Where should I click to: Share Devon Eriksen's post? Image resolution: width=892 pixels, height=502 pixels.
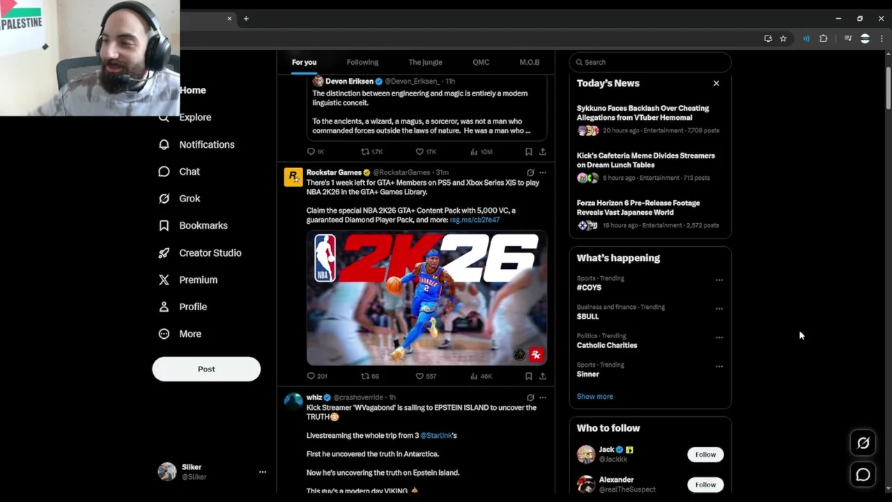click(x=542, y=151)
